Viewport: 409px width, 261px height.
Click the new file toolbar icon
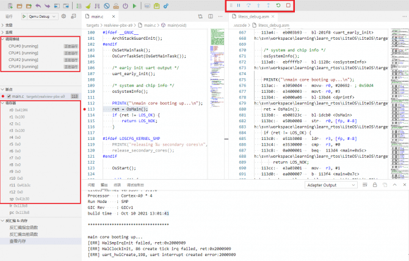[10, 6]
